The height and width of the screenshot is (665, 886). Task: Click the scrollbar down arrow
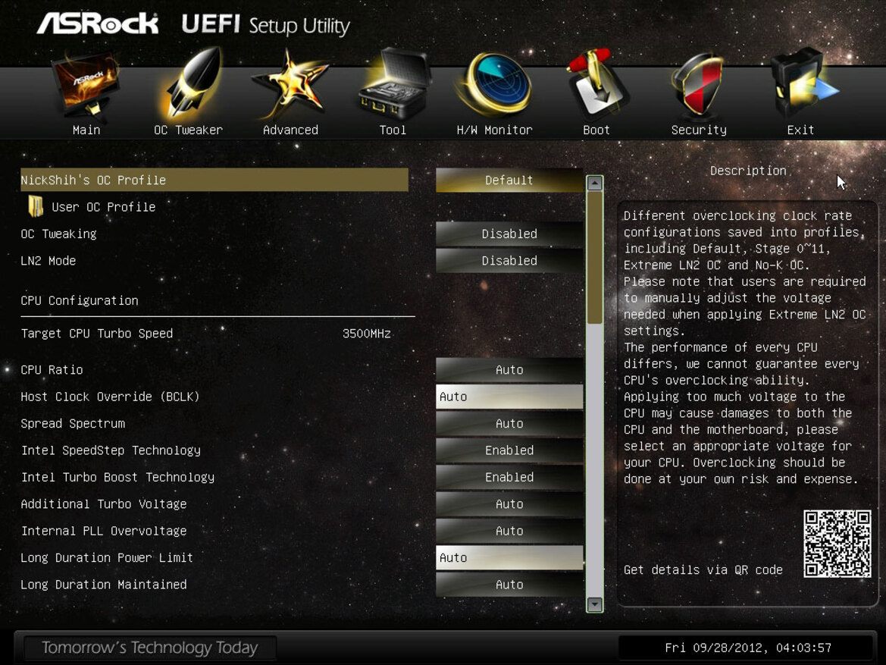594,604
